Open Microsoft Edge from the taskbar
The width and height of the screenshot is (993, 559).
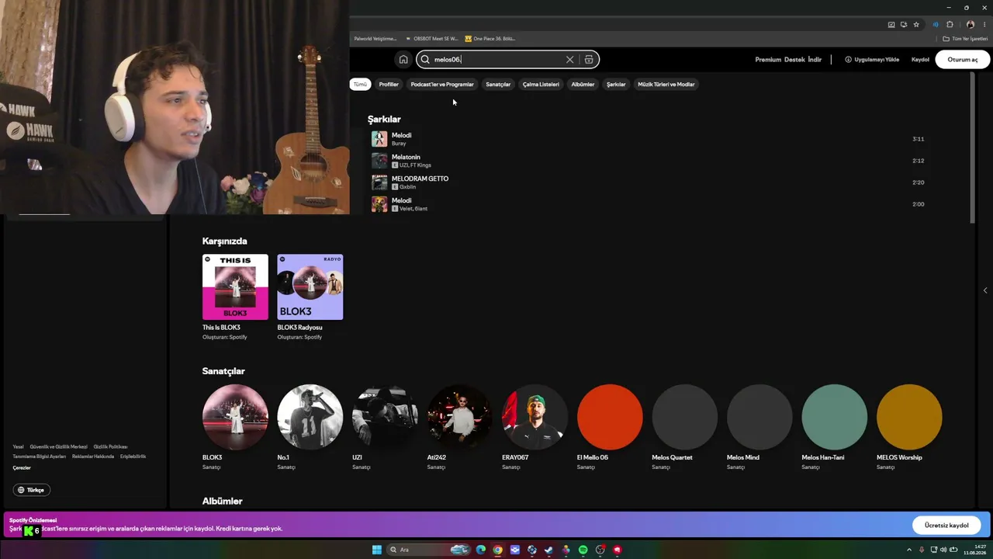(481, 550)
